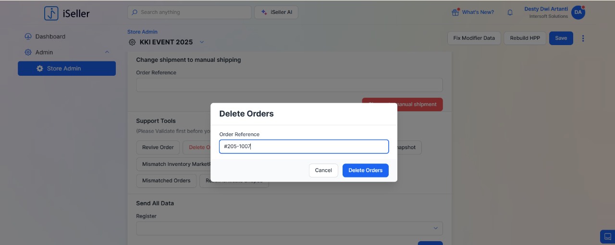Open the notifications bell
The height and width of the screenshot is (245, 615).
(x=510, y=12)
